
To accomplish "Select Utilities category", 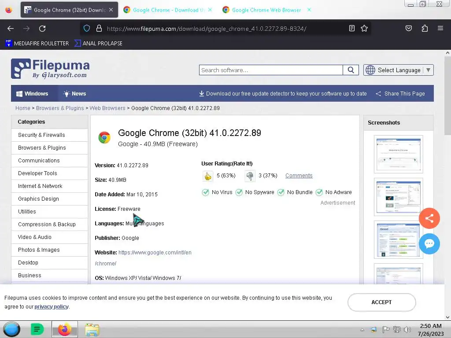I will (49, 212).
